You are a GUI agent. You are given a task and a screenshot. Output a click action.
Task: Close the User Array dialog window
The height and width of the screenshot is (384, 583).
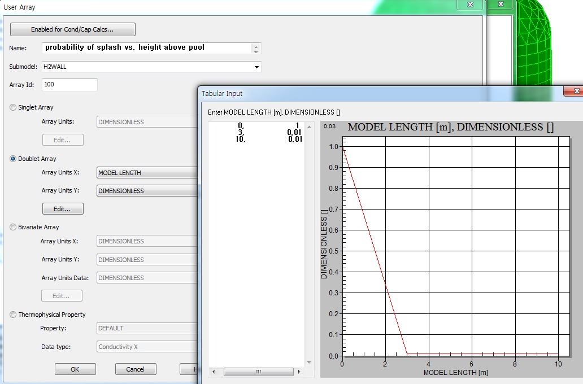click(x=470, y=5)
